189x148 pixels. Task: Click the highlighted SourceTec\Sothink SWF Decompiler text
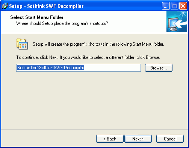(51, 68)
